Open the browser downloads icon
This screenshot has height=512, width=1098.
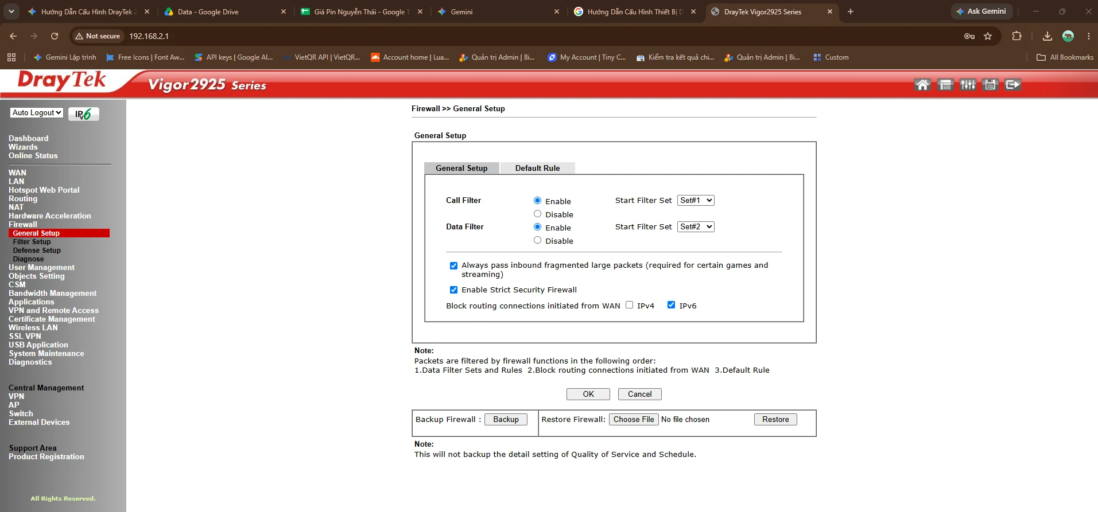[1047, 36]
